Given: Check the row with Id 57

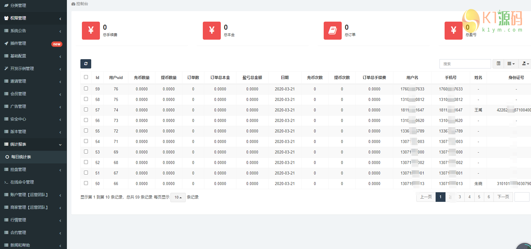Looking at the screenshot, I should tap(86, 110).
